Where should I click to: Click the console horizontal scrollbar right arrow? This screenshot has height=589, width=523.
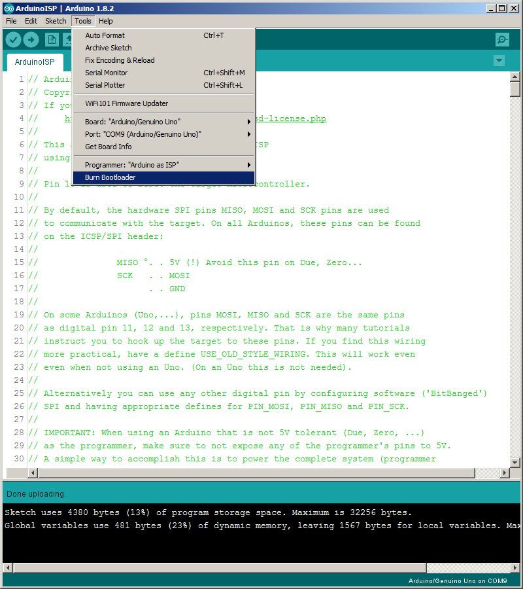(515, 567)
